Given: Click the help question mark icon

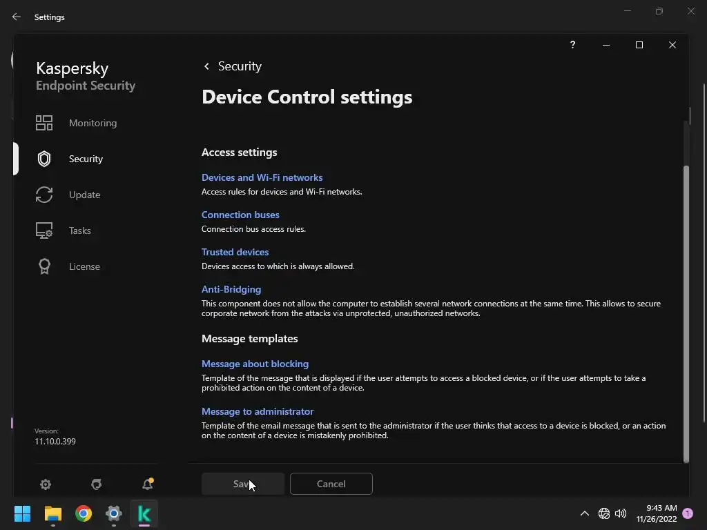Looking at the screenshot, I should point(572,45).
